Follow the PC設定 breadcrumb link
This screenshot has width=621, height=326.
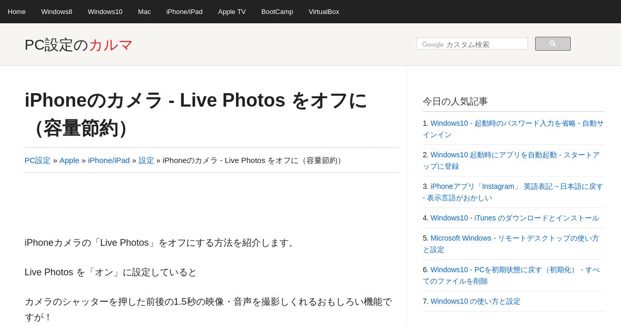(38, 160)
